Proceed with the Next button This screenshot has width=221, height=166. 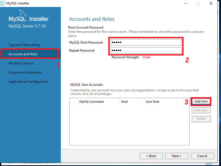[177, 156]
